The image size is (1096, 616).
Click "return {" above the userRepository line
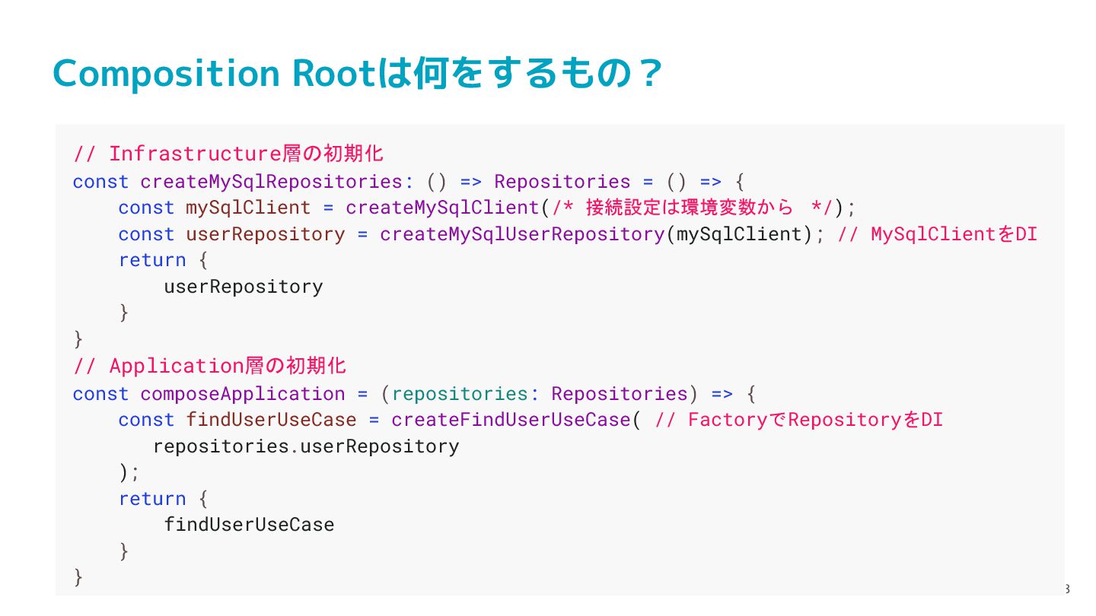[163, 260]
